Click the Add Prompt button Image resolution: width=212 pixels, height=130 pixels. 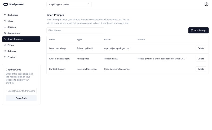198,30
